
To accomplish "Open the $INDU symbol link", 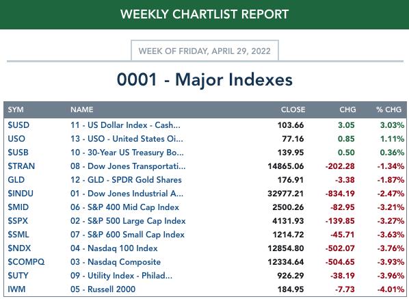I will pos(21,194).
